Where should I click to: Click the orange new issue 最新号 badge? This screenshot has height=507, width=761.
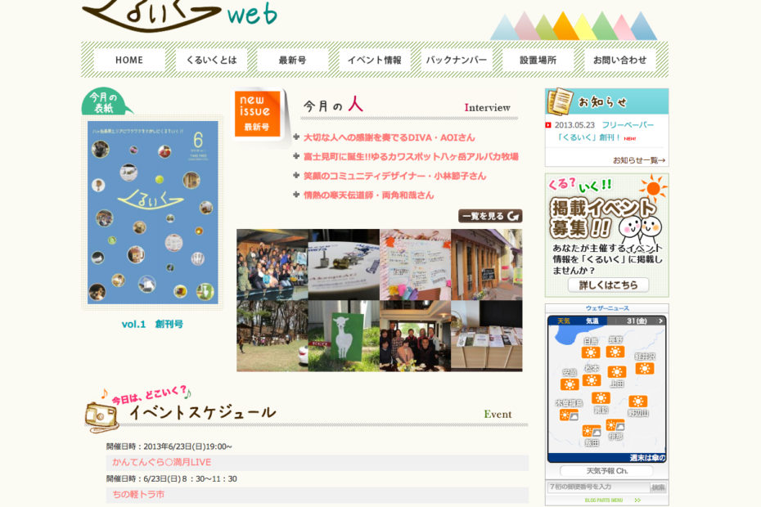[257, 114]
